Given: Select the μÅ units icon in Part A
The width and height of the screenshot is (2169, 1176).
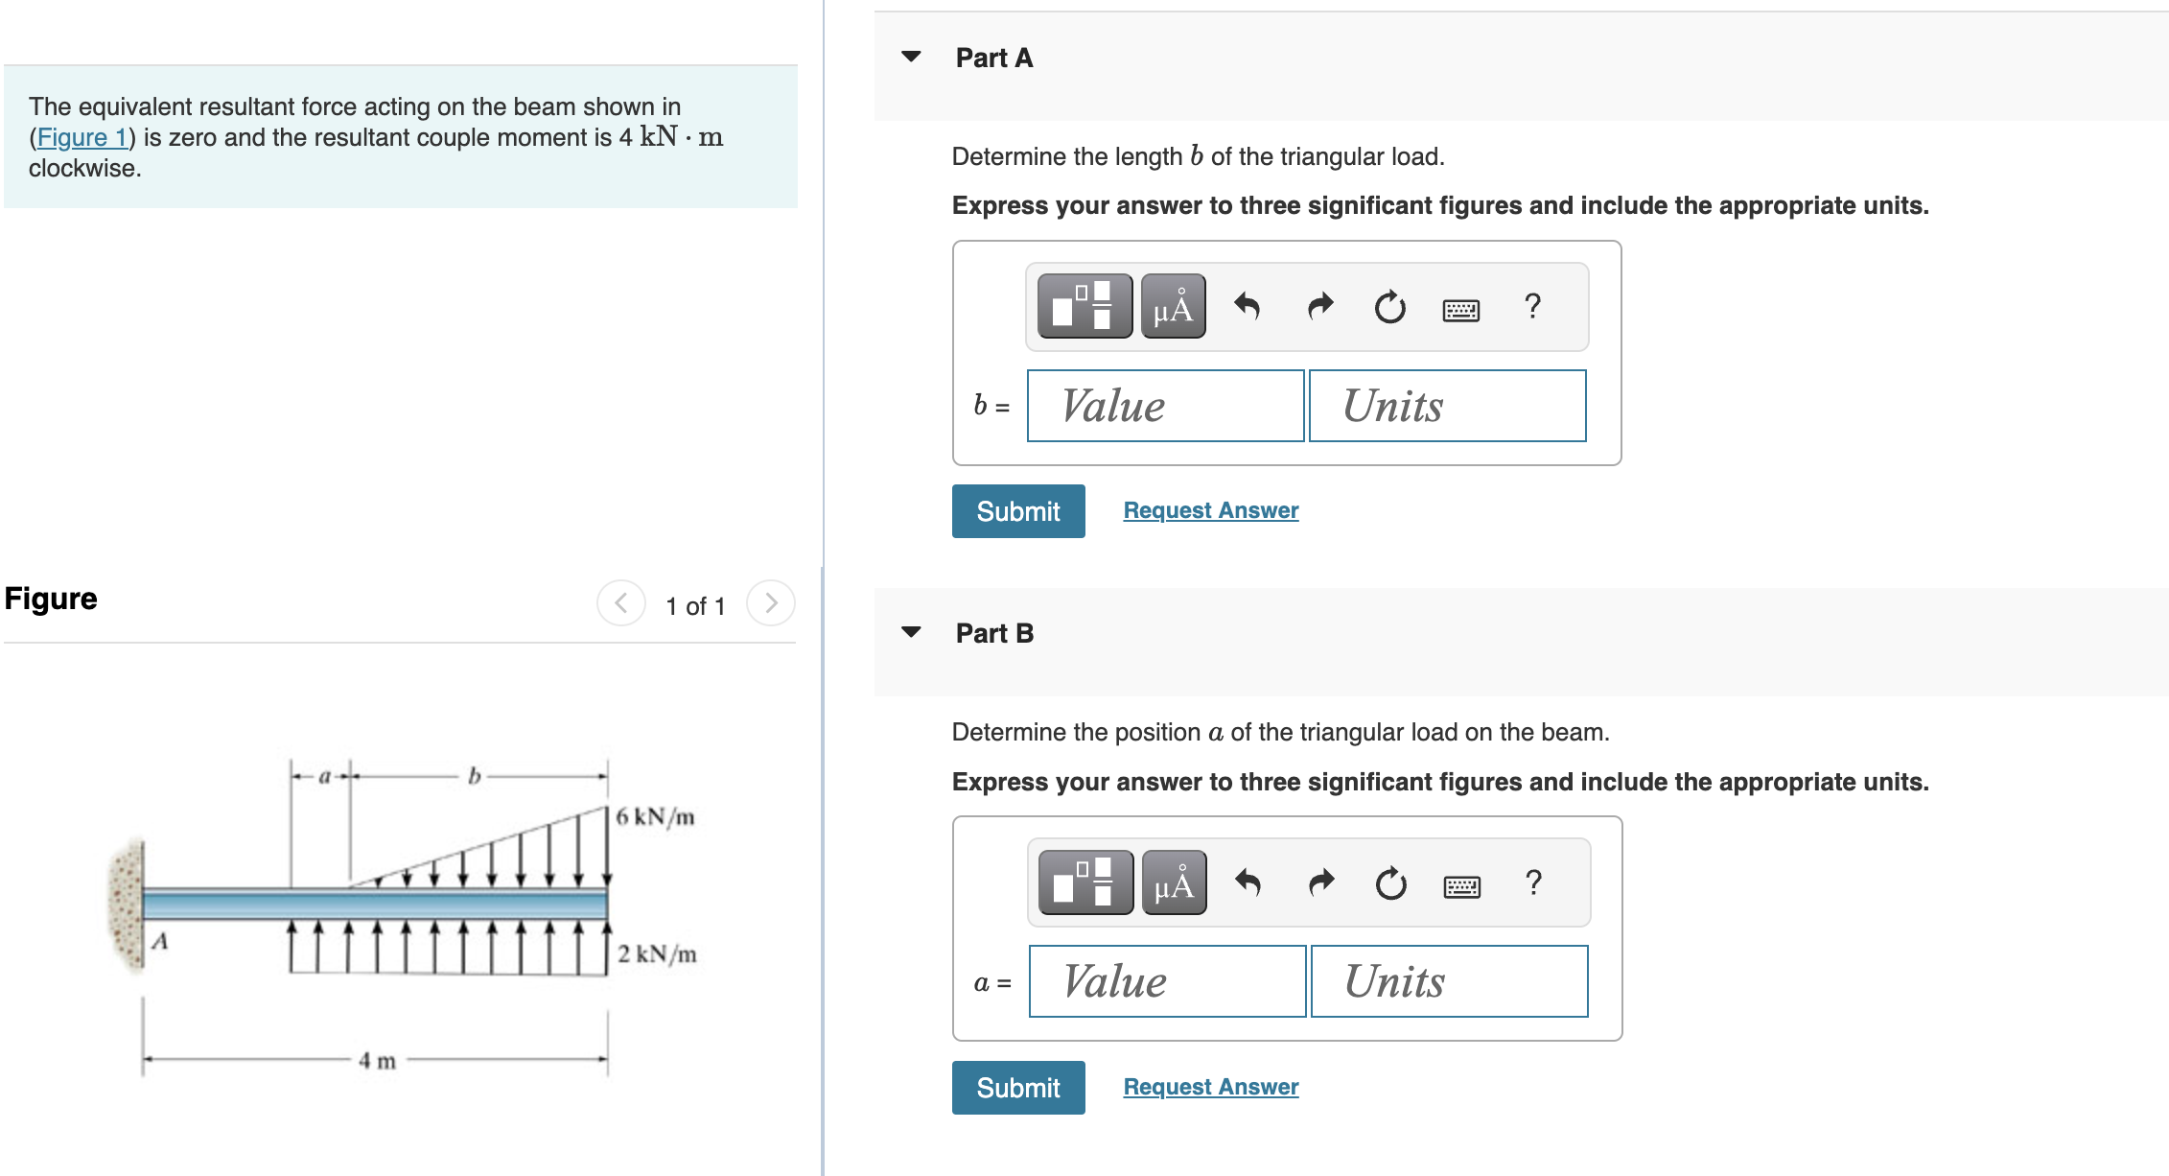Looking at the screenshot, I should [x=1172, y=307].
